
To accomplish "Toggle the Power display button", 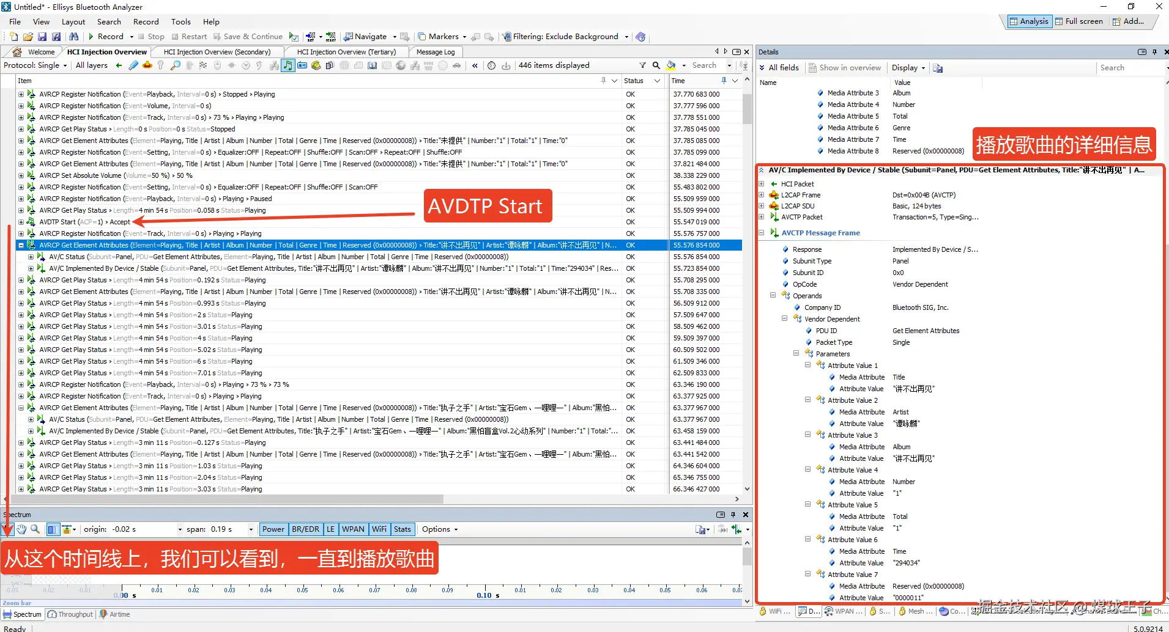I will (273, 529).
